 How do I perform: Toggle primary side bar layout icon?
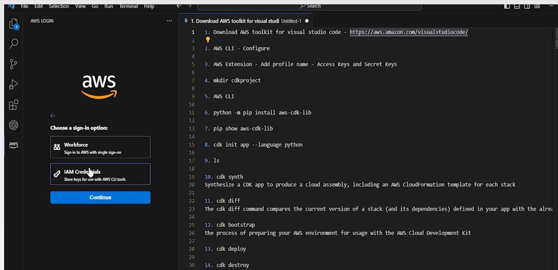(507, 6)
